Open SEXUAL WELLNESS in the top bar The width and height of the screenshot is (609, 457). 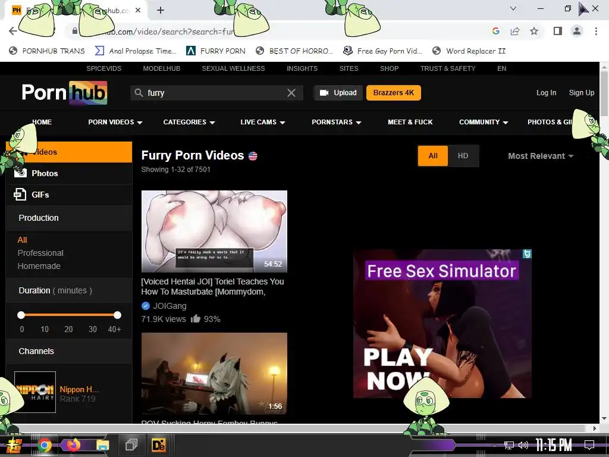(x=233, y=68)
